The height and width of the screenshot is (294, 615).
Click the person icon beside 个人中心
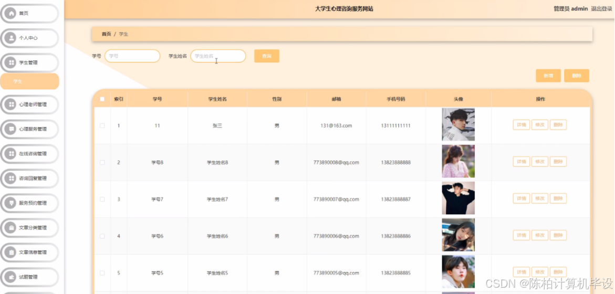[x=11, y=38]
